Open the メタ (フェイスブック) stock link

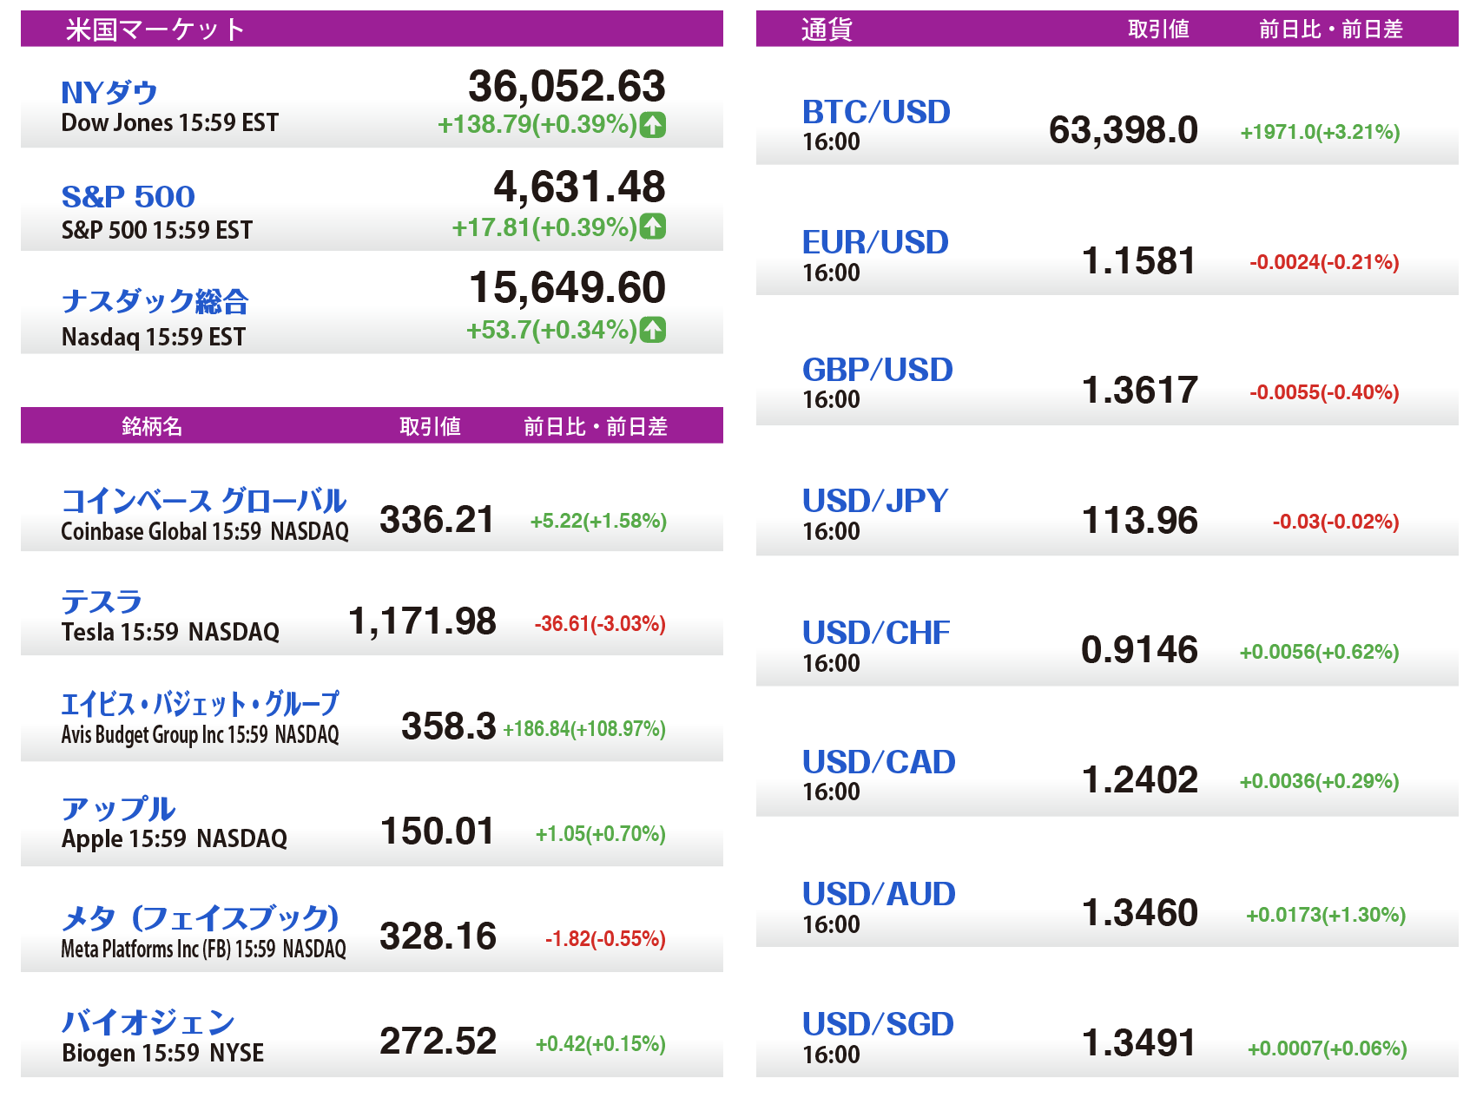(200, 917)
